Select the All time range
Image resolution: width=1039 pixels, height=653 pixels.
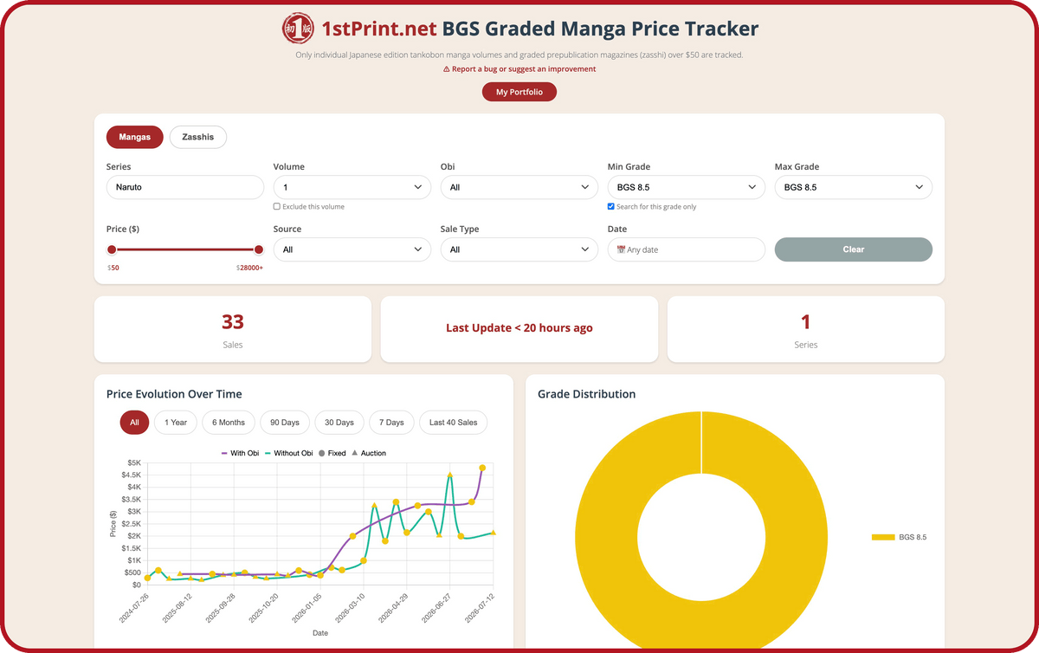pos(134,423)
